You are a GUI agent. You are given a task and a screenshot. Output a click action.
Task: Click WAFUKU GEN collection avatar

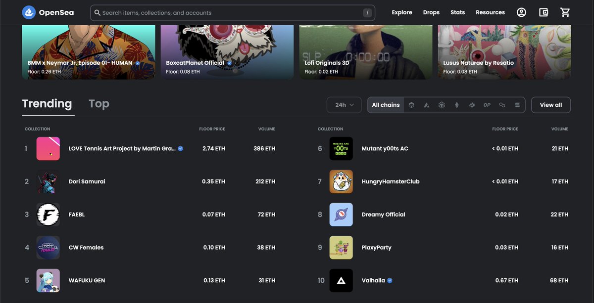pyautogui.click(x=48, y=280)
